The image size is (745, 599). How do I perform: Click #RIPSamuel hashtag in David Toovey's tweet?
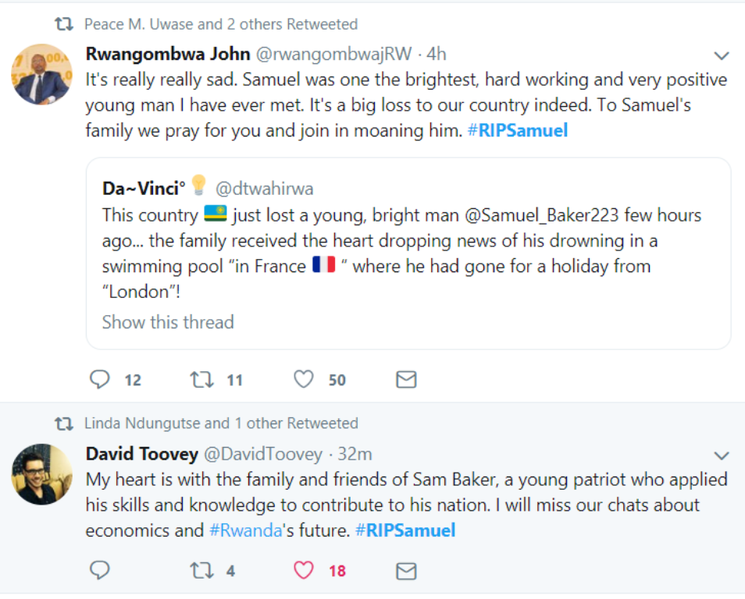coord(405,530)
